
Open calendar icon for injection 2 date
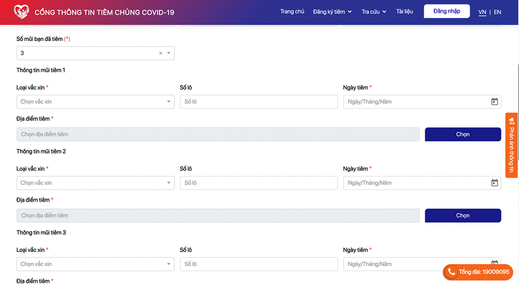tap(494, 183)
